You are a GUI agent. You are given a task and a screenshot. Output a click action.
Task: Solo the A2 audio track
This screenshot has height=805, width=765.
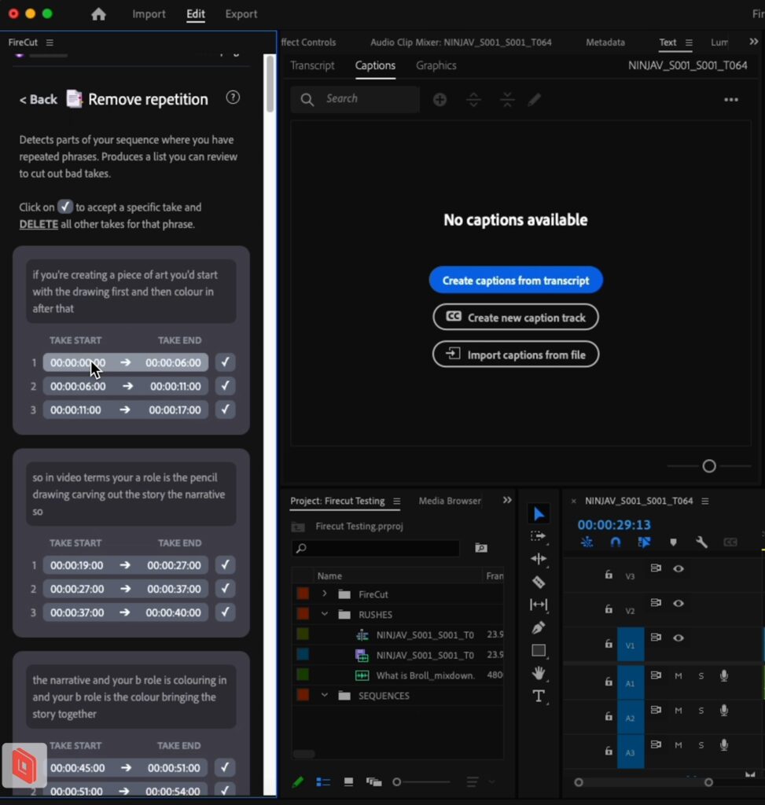701,711
